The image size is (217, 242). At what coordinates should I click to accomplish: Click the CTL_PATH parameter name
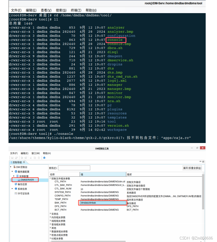(x=60, y=182)
